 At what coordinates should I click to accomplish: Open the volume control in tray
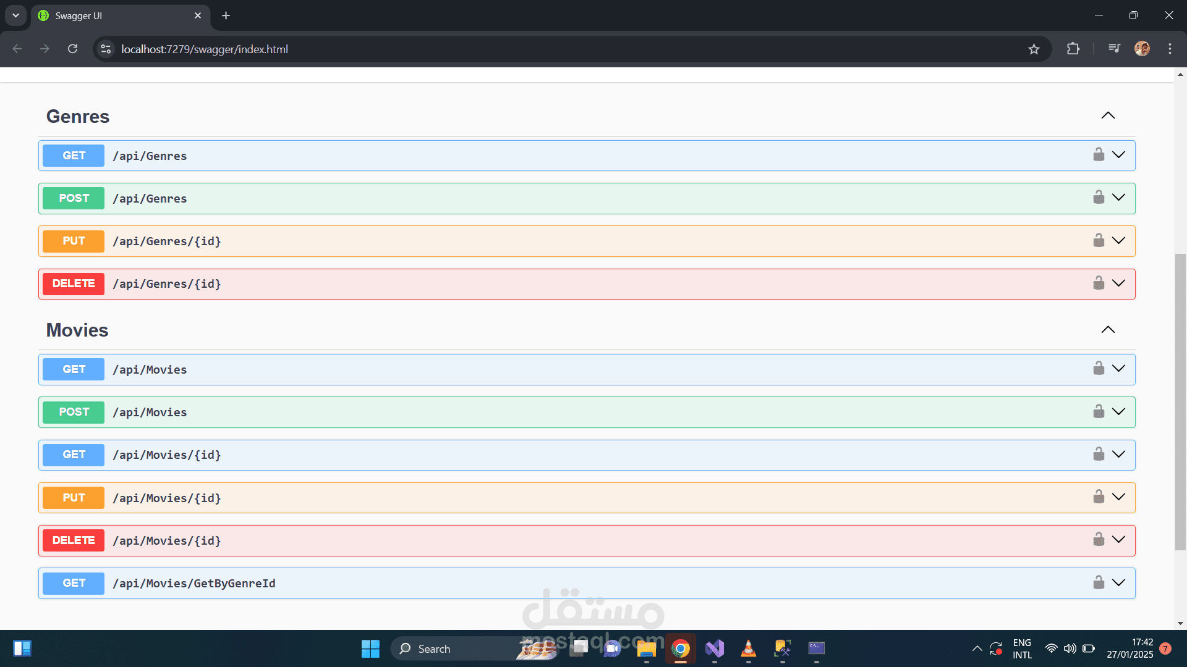point(1070,648)
